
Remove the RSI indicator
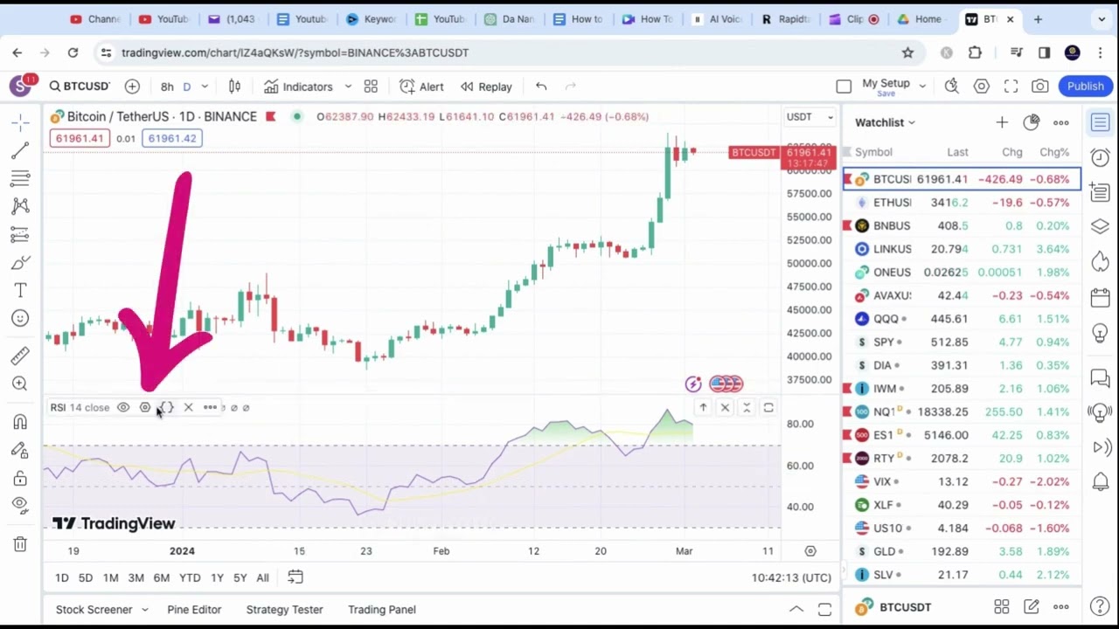tap(188, 408)
